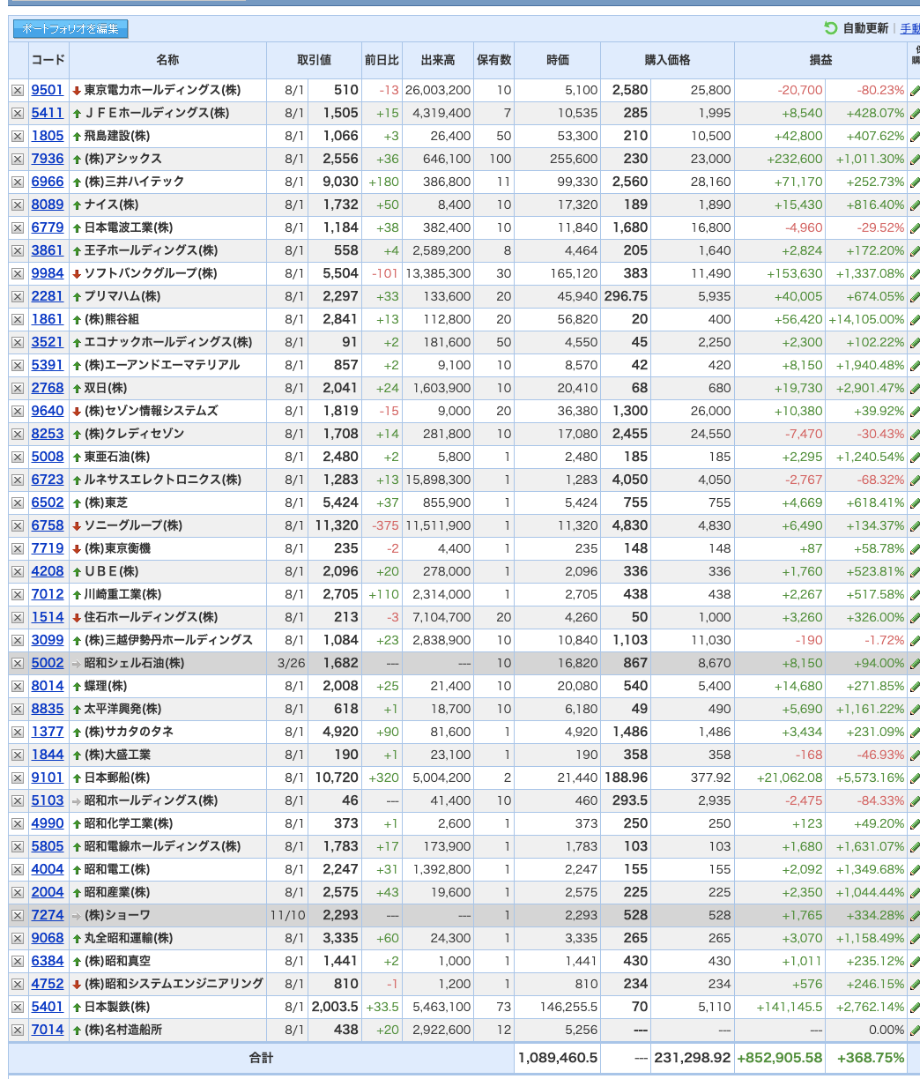
Task: Click the 前日比 column header
Action: point(382,60)
